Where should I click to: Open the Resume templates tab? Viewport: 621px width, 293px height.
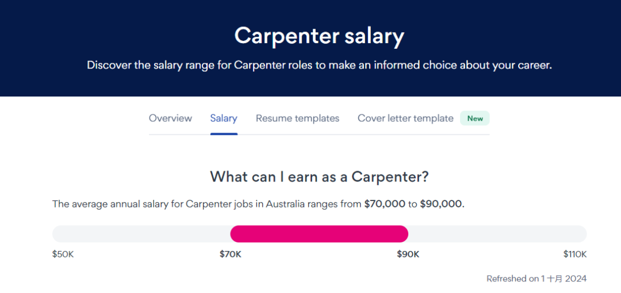297,118
